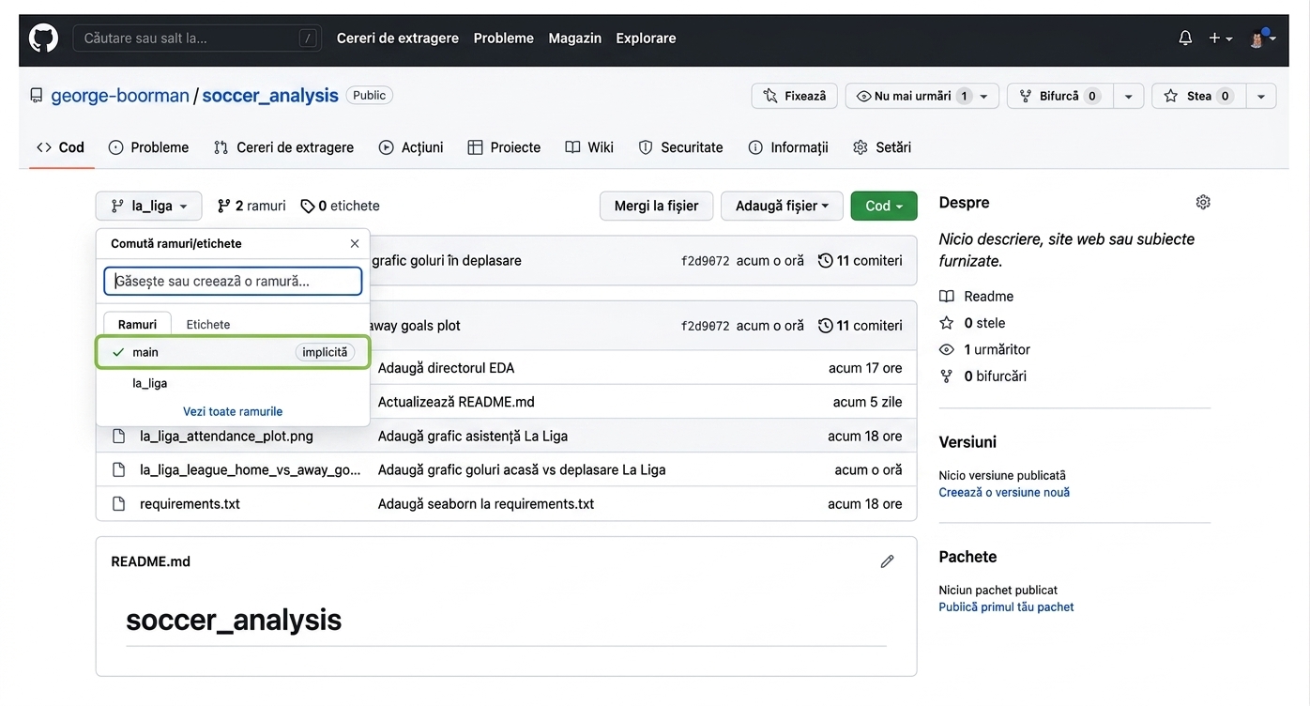Go to the Wiki tab
The image size is (1310, 706).
(589, 147)
